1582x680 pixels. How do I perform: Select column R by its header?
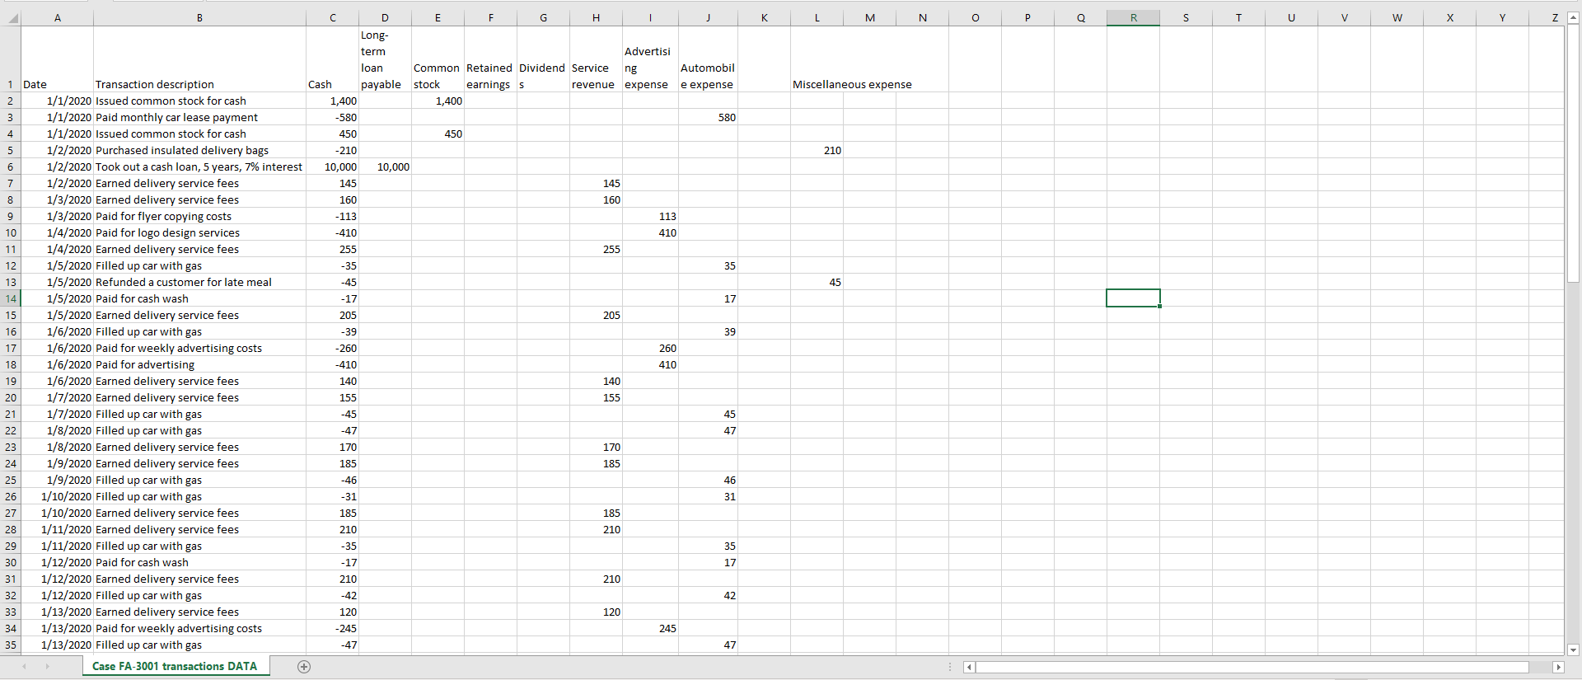click(1133, 18)
